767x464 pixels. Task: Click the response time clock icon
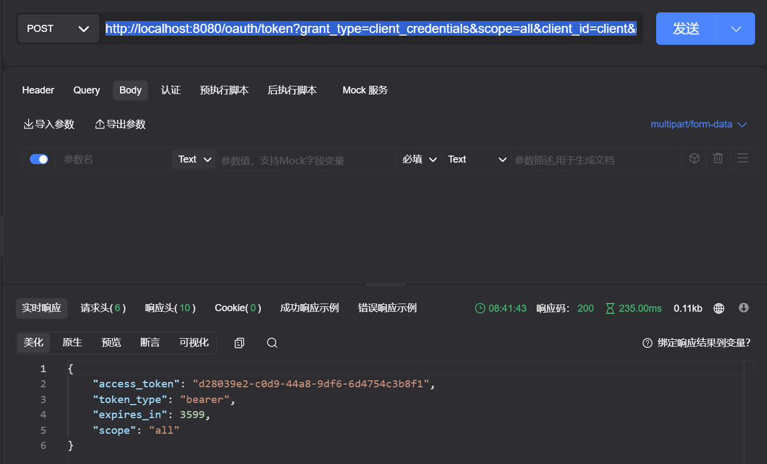(480, 308)
